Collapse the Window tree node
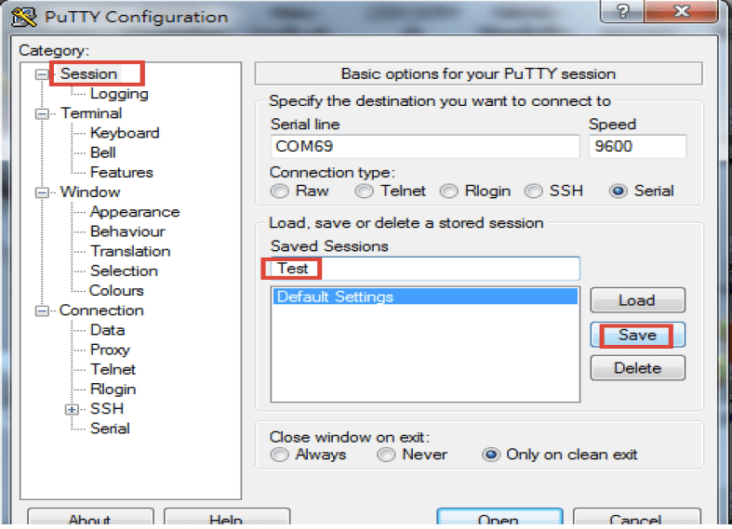Image resolution: width=732 pixels, height=529 pixels. [42, 192]
